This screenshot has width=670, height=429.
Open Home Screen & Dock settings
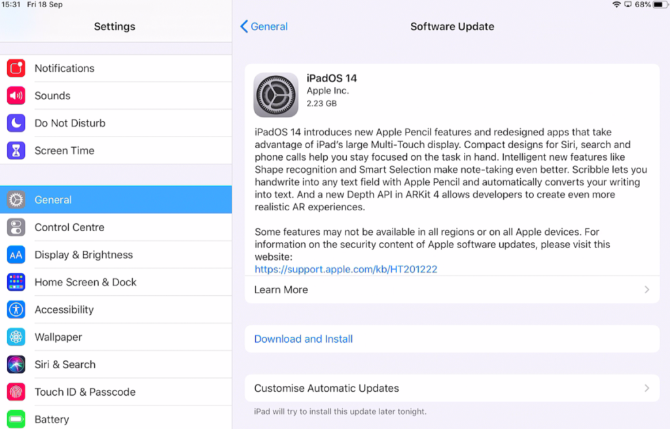point(116,282)
